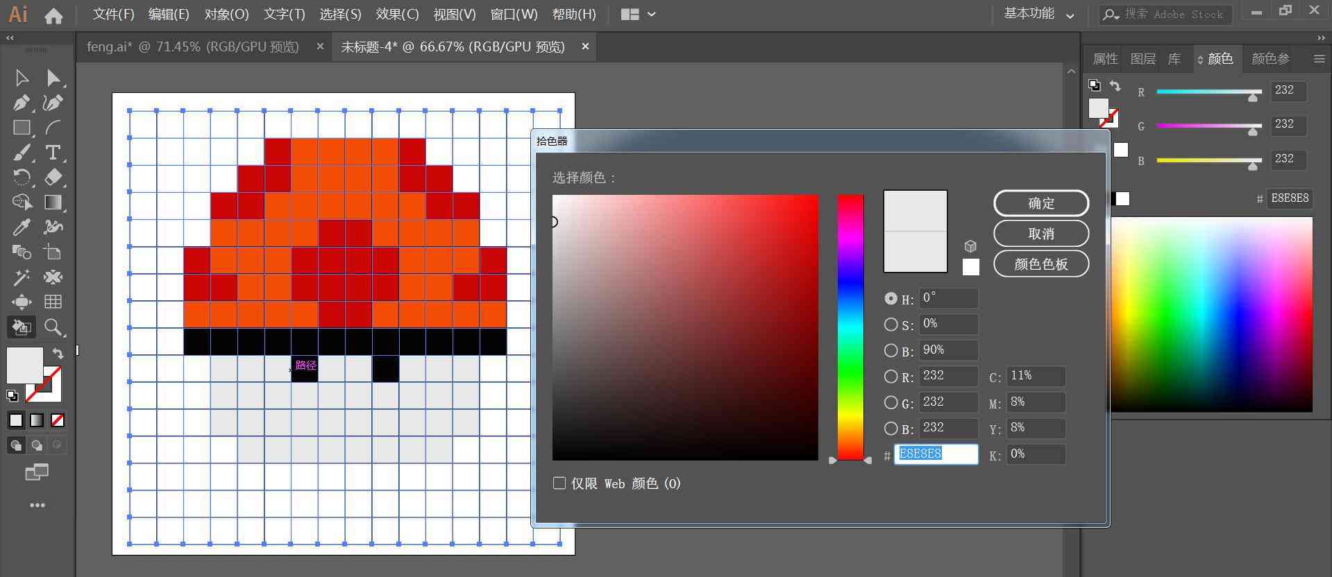Screen dimensions: 1332x577
Task: Click the Adobe Stock search field
Action: pyautogui.click(x=1165, y=15)
